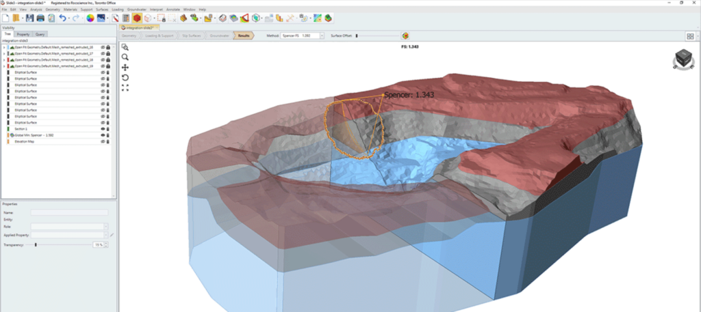Click the Transparency slider handle
701x312 pixels.
point(36,244)
